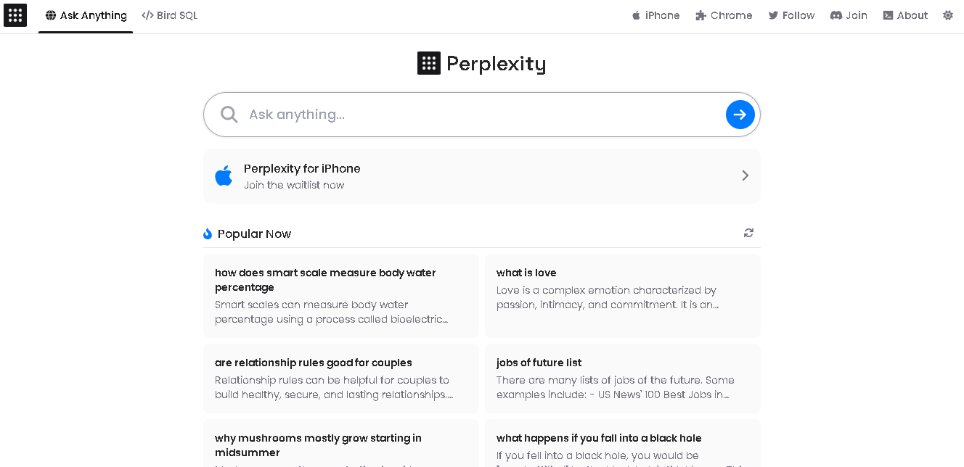Open 'are relationship rules good for couples' card
964x467 pixels.
coord(341,379)
